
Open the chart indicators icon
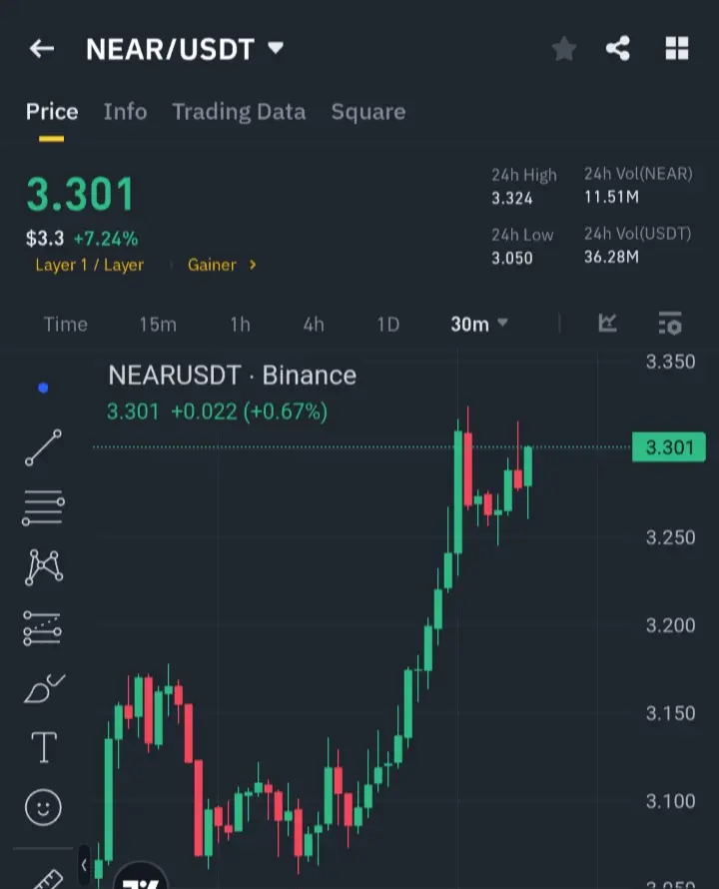pyautogui.click(x=607, y=324)
